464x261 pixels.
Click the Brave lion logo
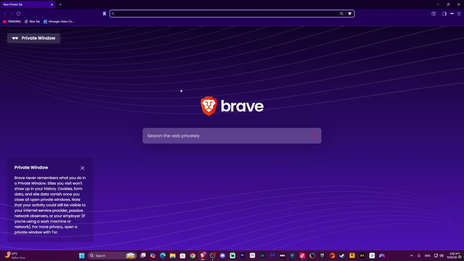click(209, 106)
